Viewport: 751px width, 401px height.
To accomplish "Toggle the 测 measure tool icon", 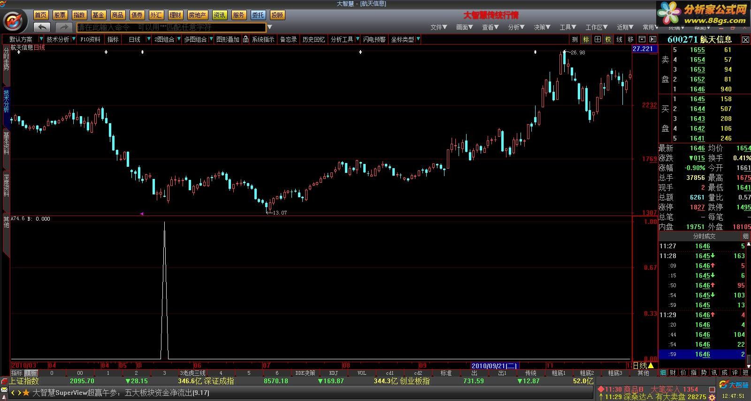I will [575, 39].
